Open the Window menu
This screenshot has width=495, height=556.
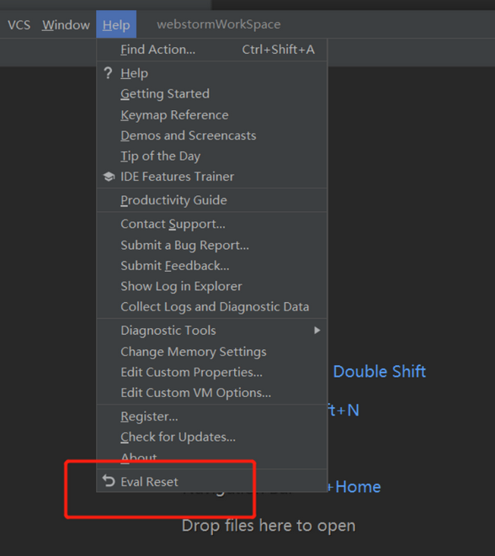point(66,25)
